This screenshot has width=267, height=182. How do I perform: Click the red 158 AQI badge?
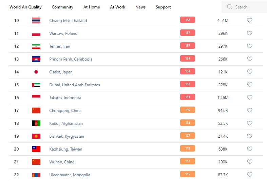(x=187, y=20)
